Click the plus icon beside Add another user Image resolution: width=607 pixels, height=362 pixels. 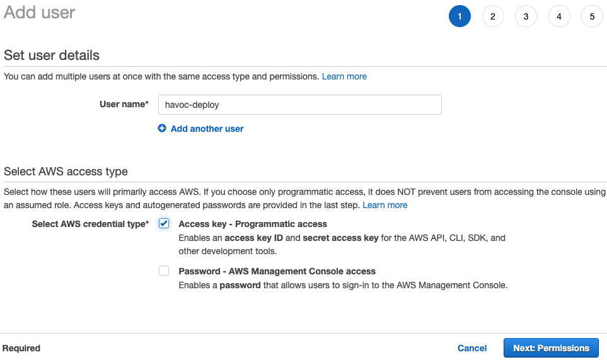coord(162,129)
